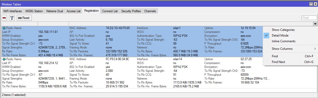Click Tx/Rx Packets value 18 668/31 992
Viewport: 318px width, 98px height.
[x=115, y=82]
